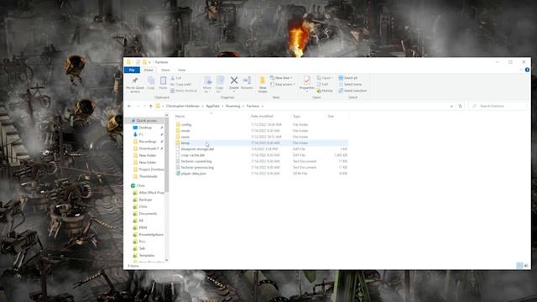Open the Easy access dropdown
Image resolution: width=537 pixels, height=302 pixels.
(x=283, y=84)
